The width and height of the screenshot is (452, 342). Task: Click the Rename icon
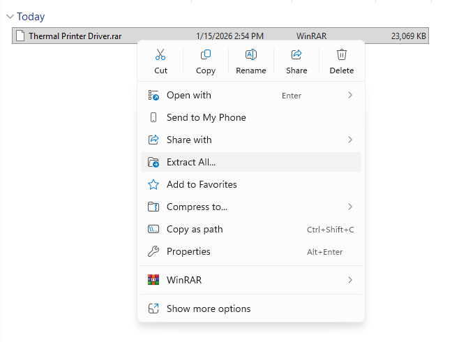coord(251,55)
